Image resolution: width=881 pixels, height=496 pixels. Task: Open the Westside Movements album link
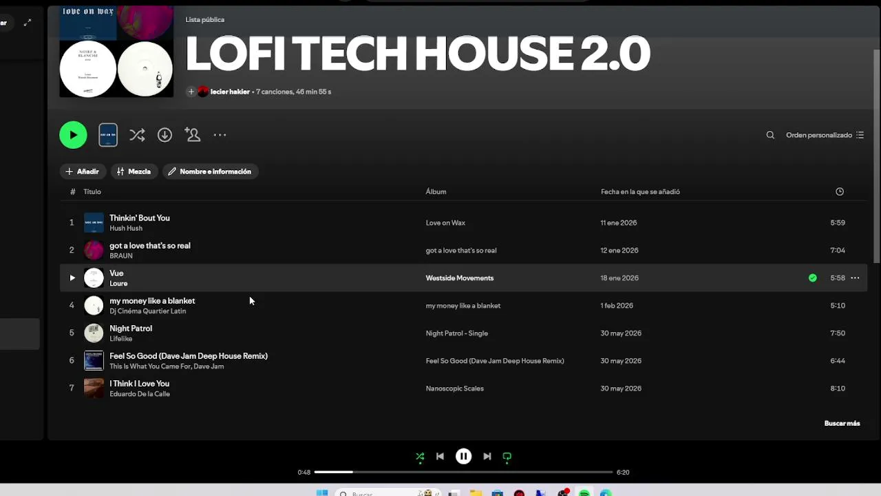coord(460,278)
